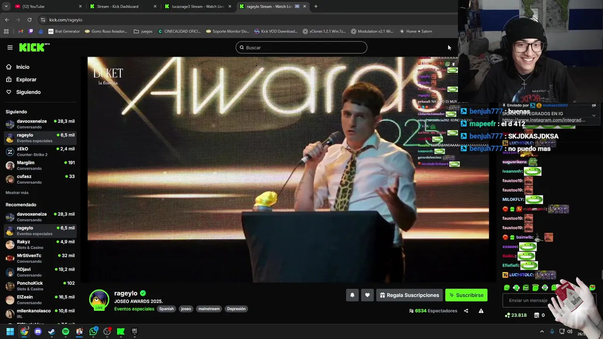Click the channel points 23.818 counter
Viewport: 603px width, 339px height.
516,315
